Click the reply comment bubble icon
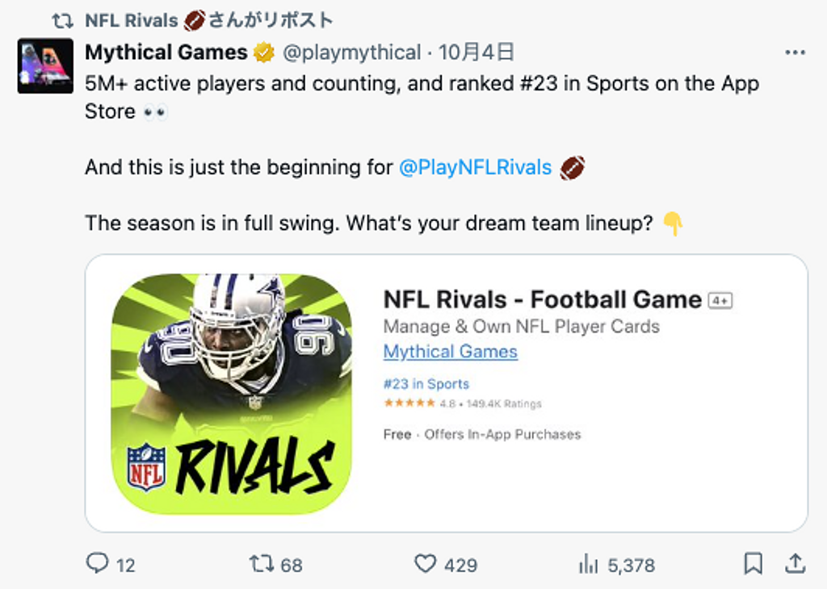 click(98, 563)
